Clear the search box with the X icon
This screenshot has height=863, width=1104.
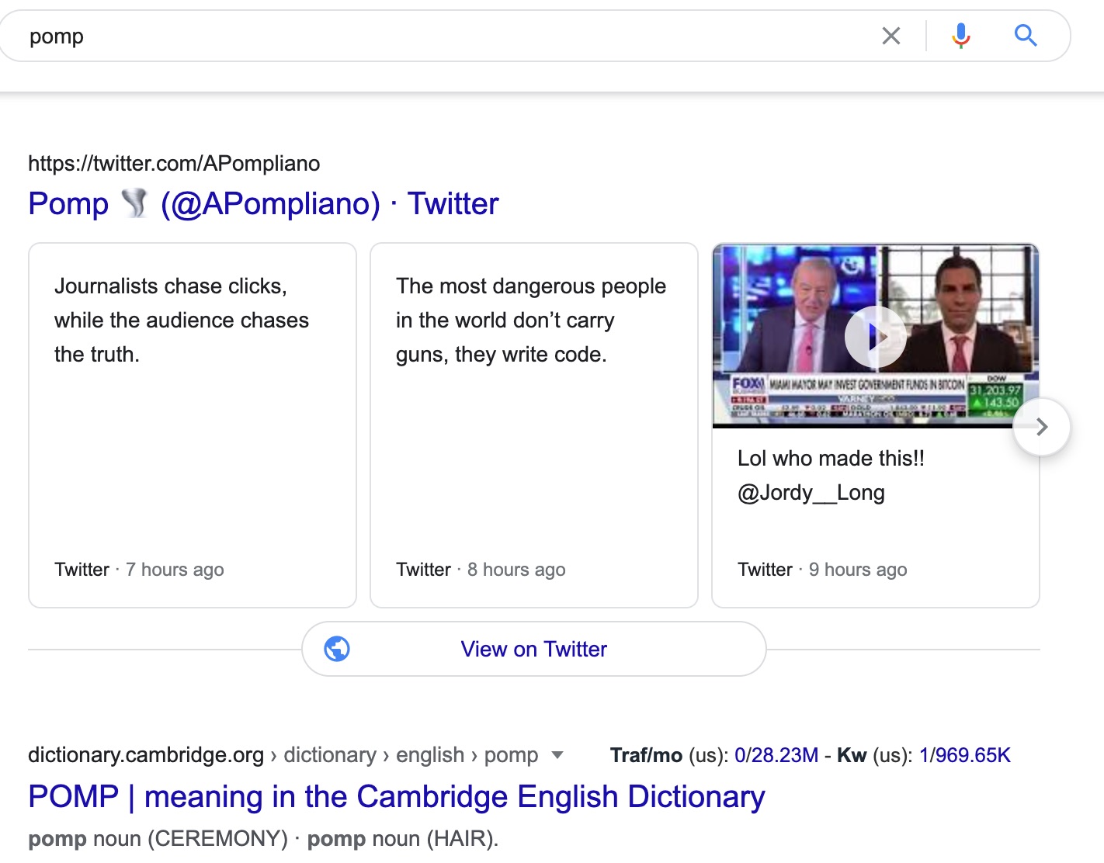pyautogui.click(x=891, y=36)
